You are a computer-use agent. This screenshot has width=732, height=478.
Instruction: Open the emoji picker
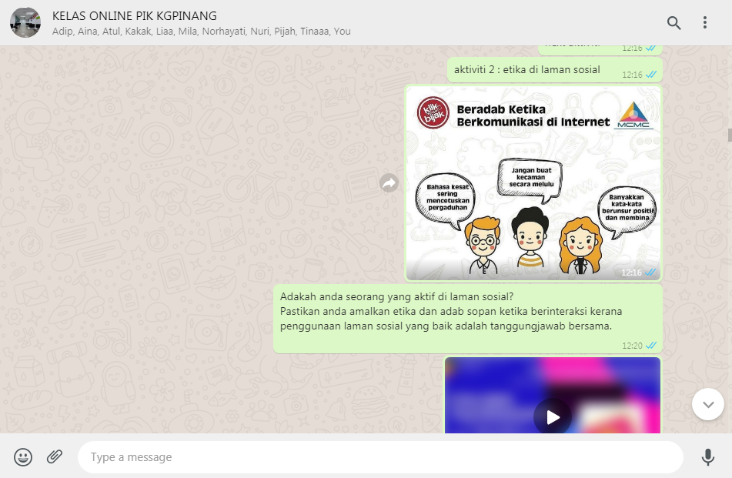click(23, 457)
